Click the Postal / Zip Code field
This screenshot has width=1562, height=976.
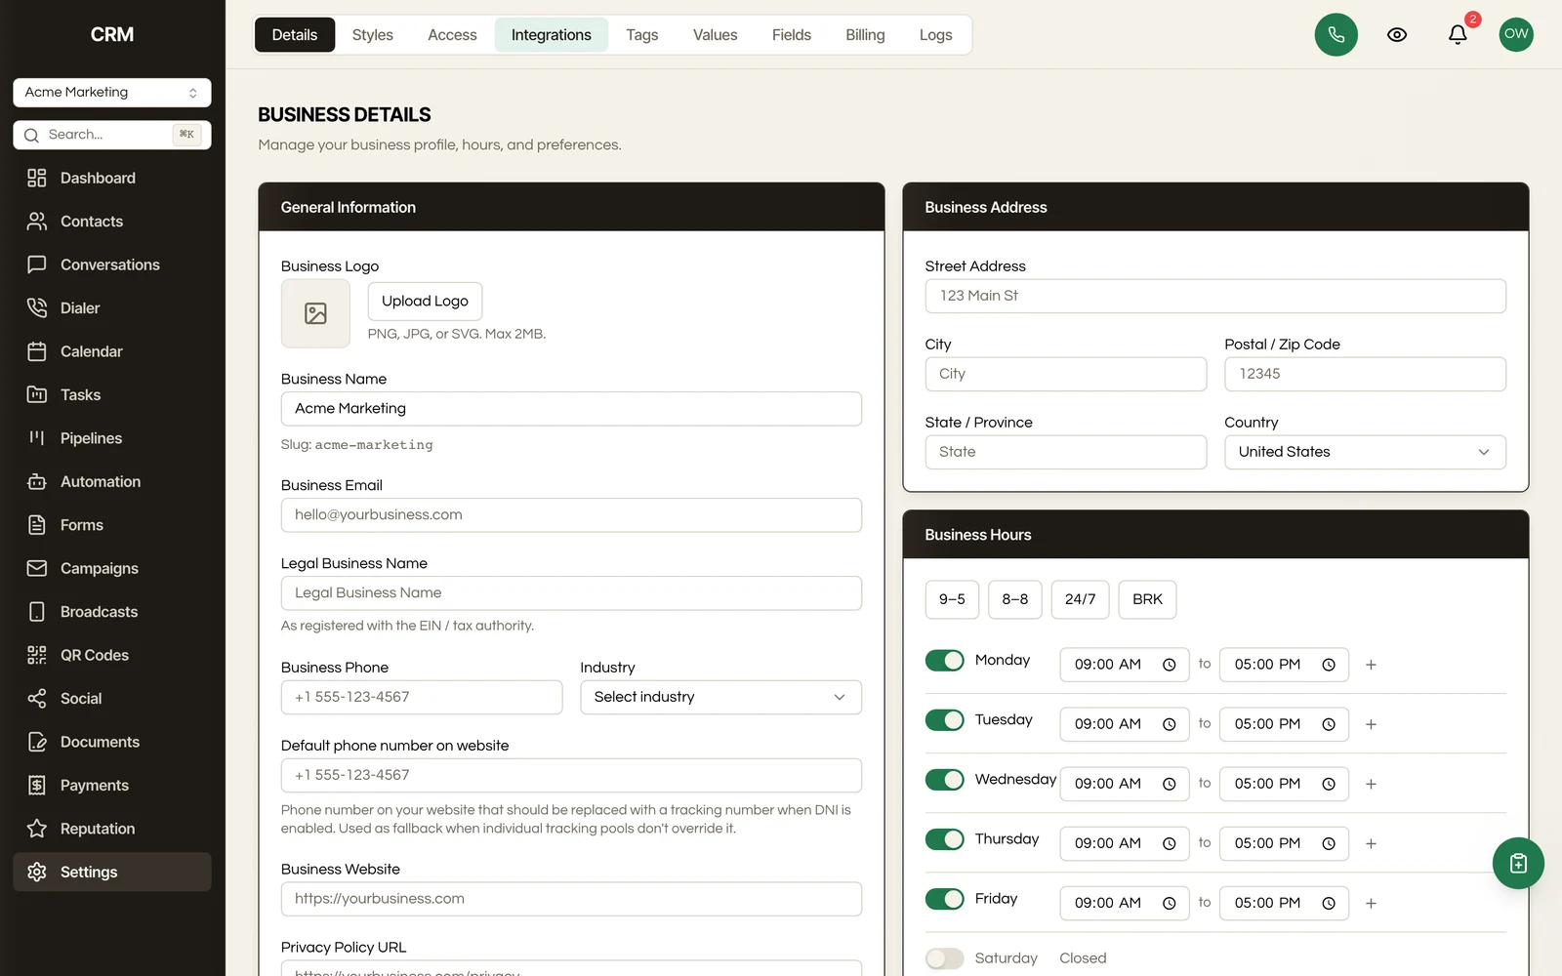coord(1365,374)
